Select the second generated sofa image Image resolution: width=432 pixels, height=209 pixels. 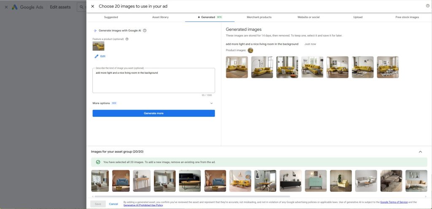click(262, 67)
